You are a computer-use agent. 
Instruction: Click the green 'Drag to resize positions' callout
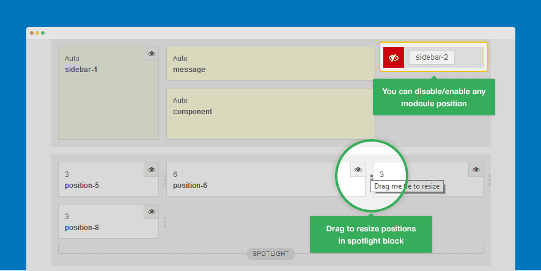pos(370,234)
